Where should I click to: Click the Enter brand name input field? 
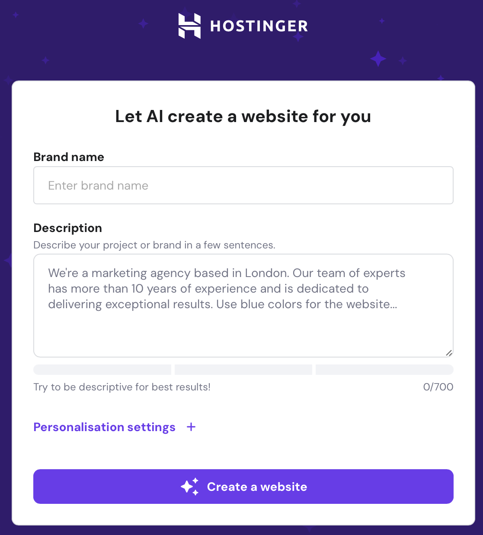(243, 185)
